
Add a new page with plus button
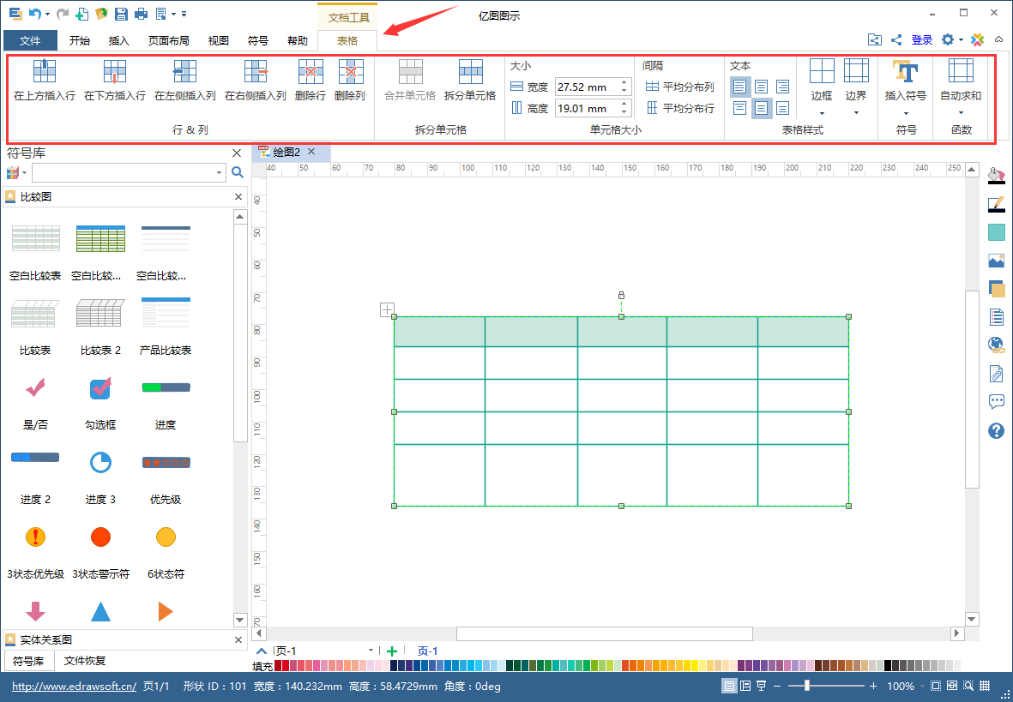(x=391, y=651)
